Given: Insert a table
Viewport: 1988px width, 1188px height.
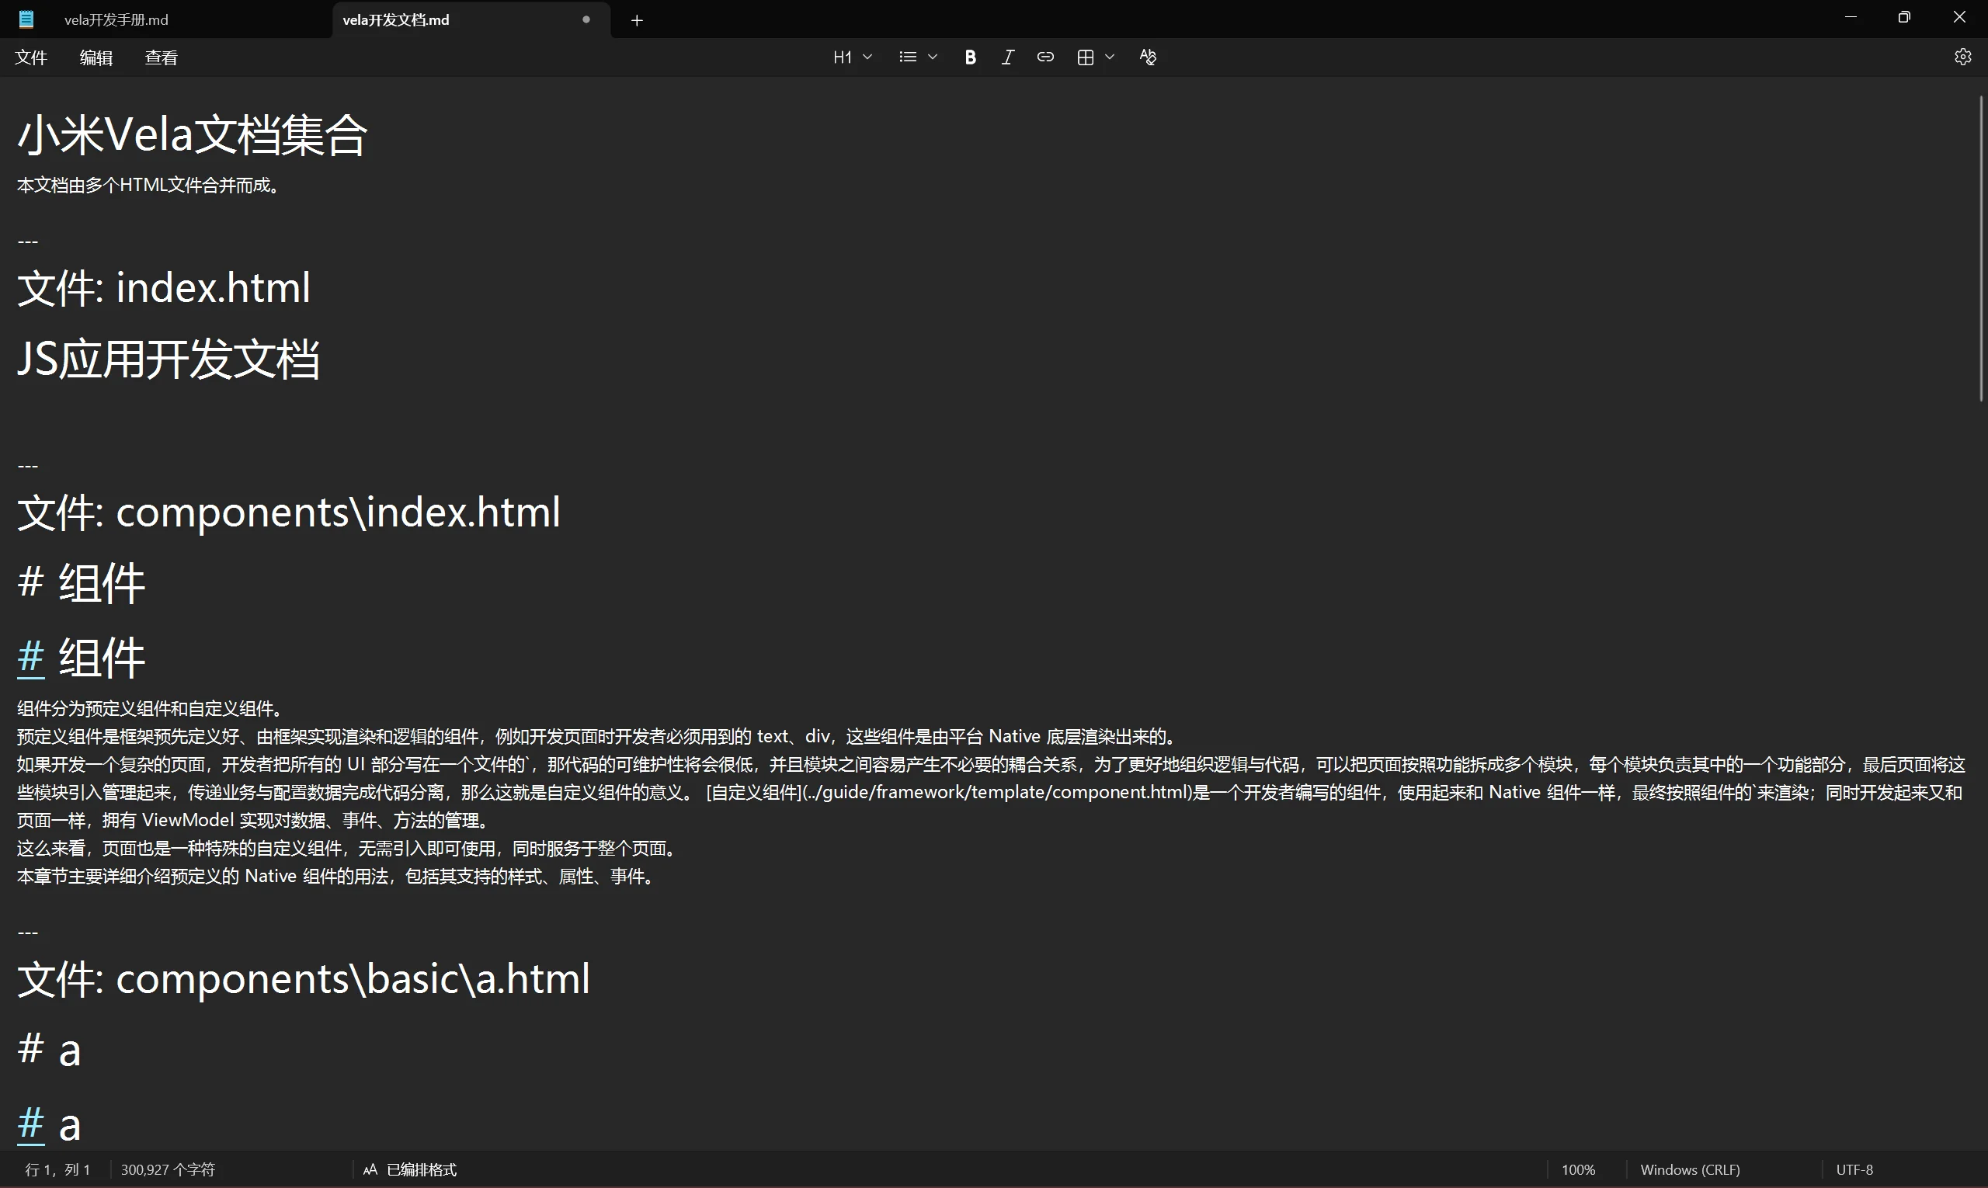Looking at the screenshot, I should [x=1085, y=57].
